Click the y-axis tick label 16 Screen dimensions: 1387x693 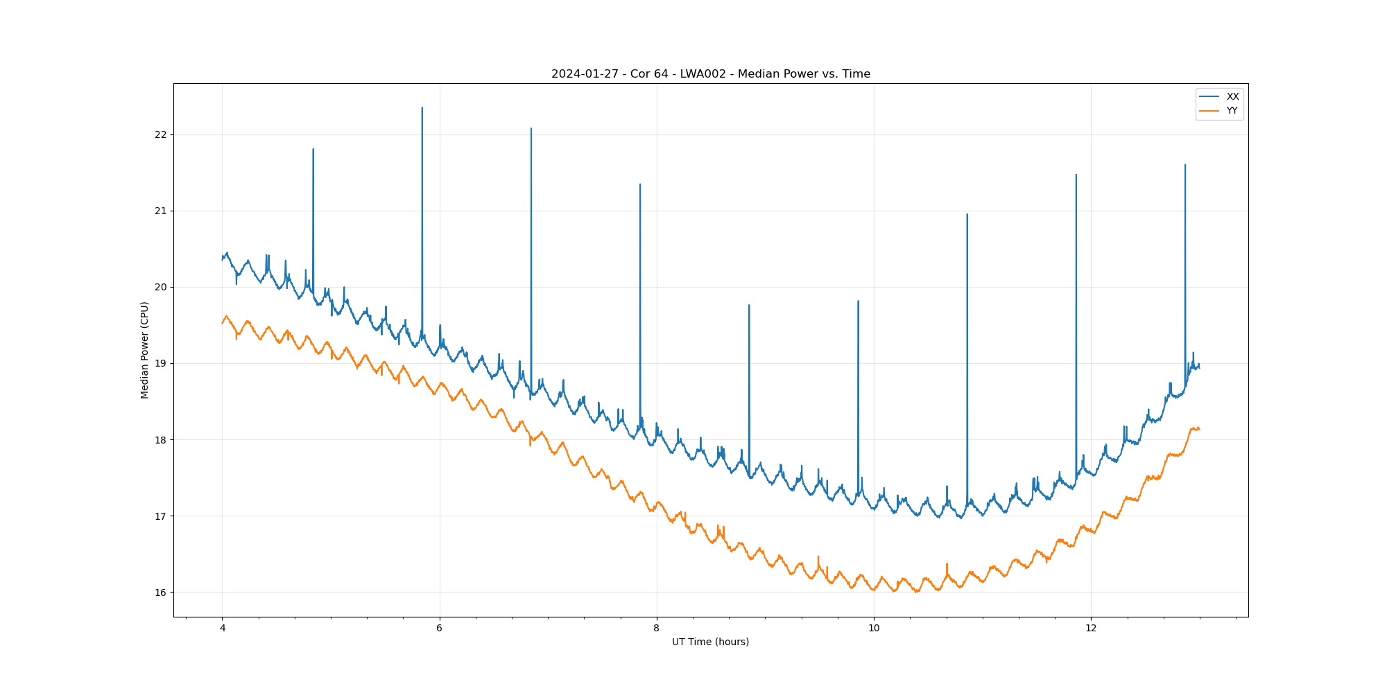pyautogui.click(x=161, y=593)
